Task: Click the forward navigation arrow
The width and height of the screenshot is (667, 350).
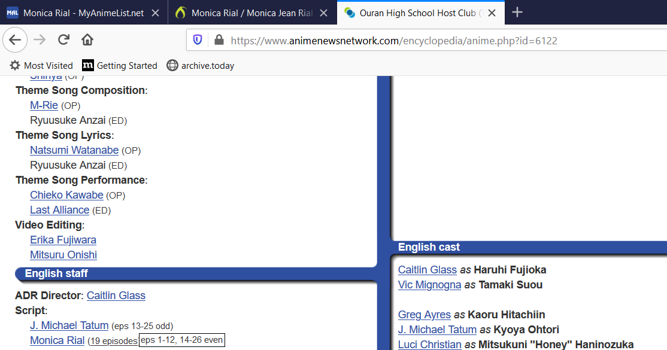Action: point(40,40)
